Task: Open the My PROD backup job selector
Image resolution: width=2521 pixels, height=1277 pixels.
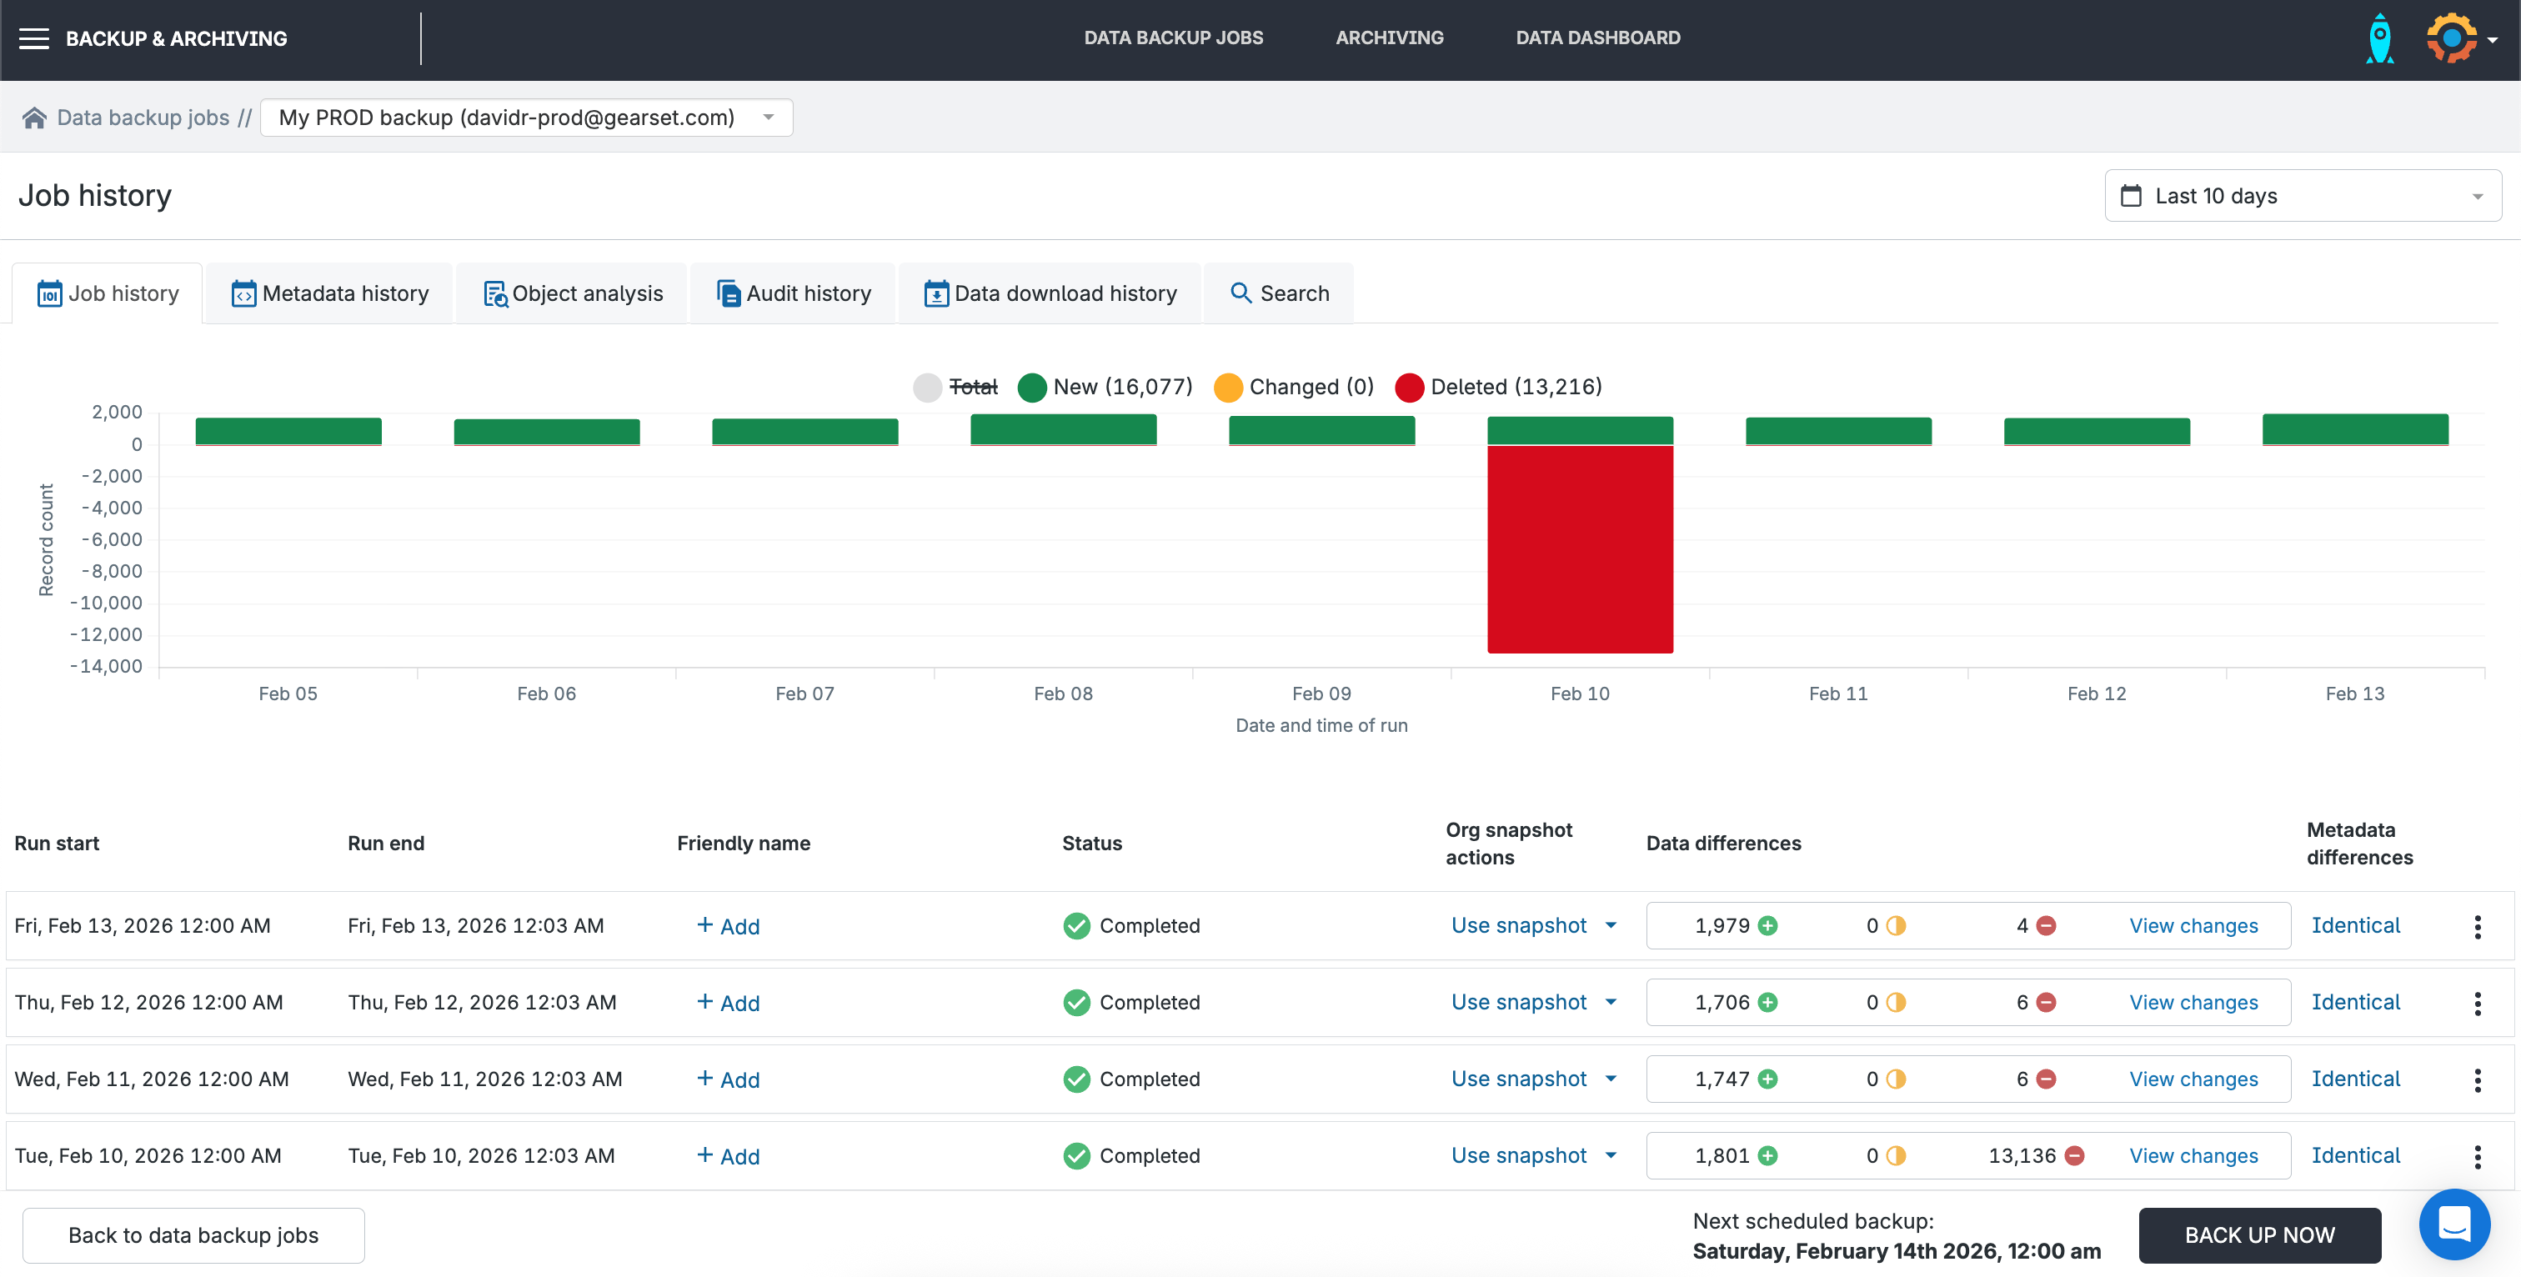Action: point(527,118)
